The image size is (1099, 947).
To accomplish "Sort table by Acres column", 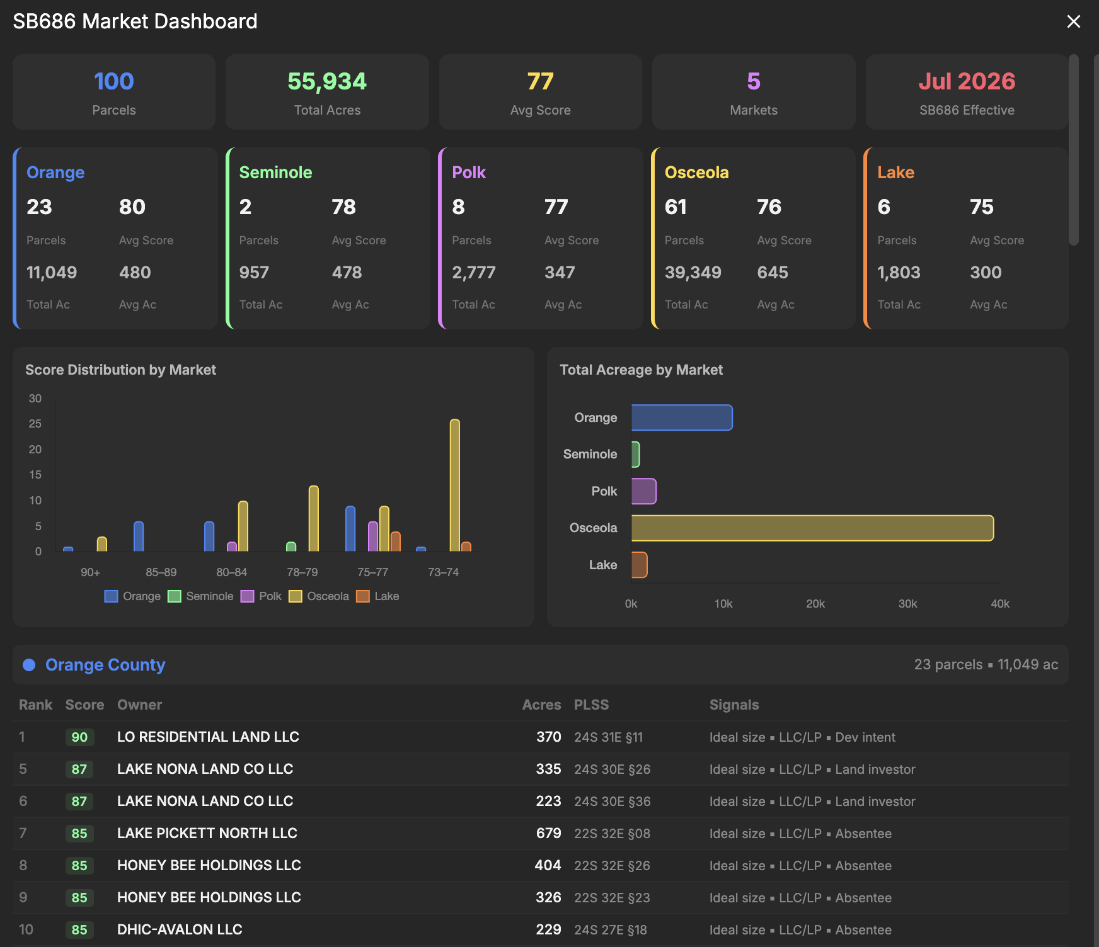I will coord(541,705).
